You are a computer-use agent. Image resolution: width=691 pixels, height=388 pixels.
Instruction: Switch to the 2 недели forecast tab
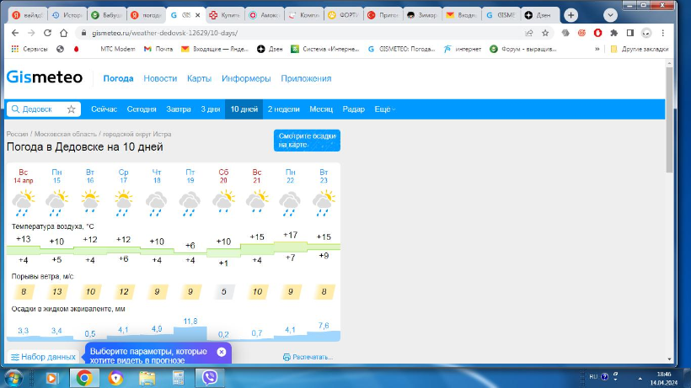pyautogui.click(x=283, y=109)
